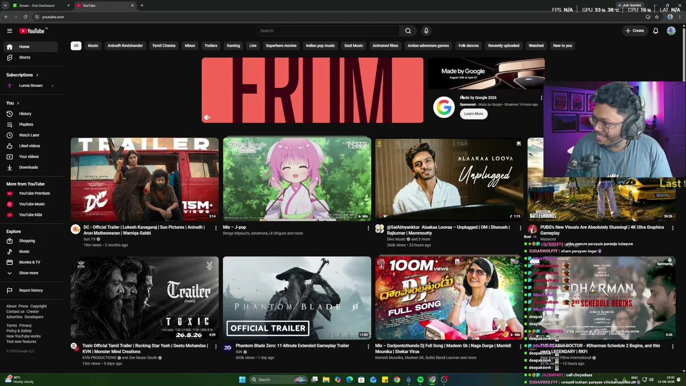
Task: Open YouTube Music from the sidebar
Action: tap(30, 204)
